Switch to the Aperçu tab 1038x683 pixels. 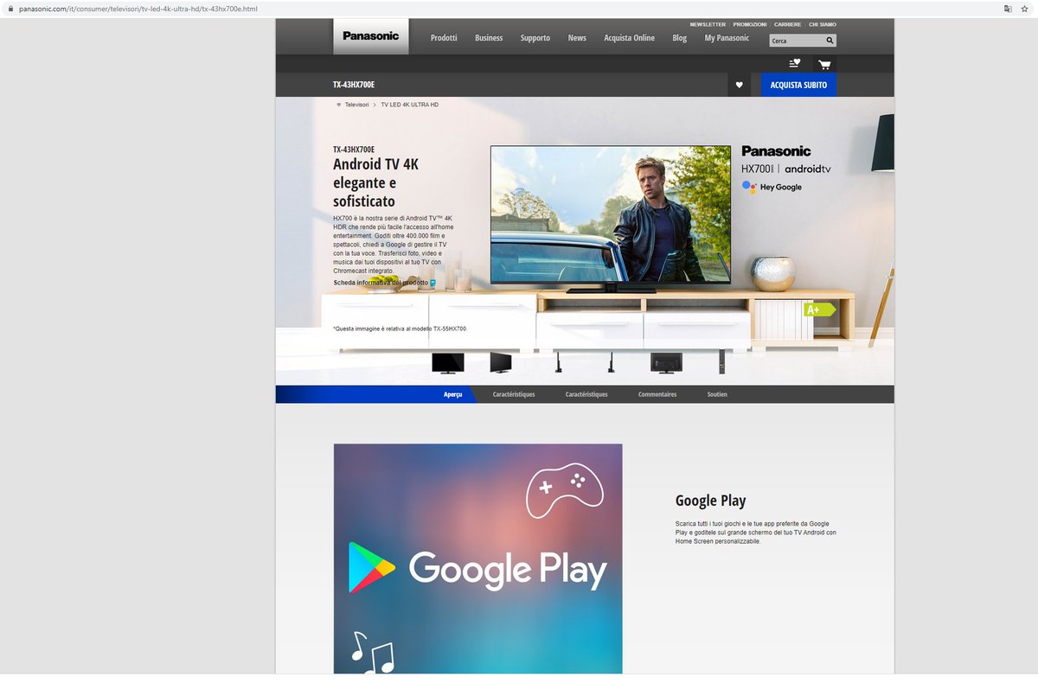tap(453, 394)
